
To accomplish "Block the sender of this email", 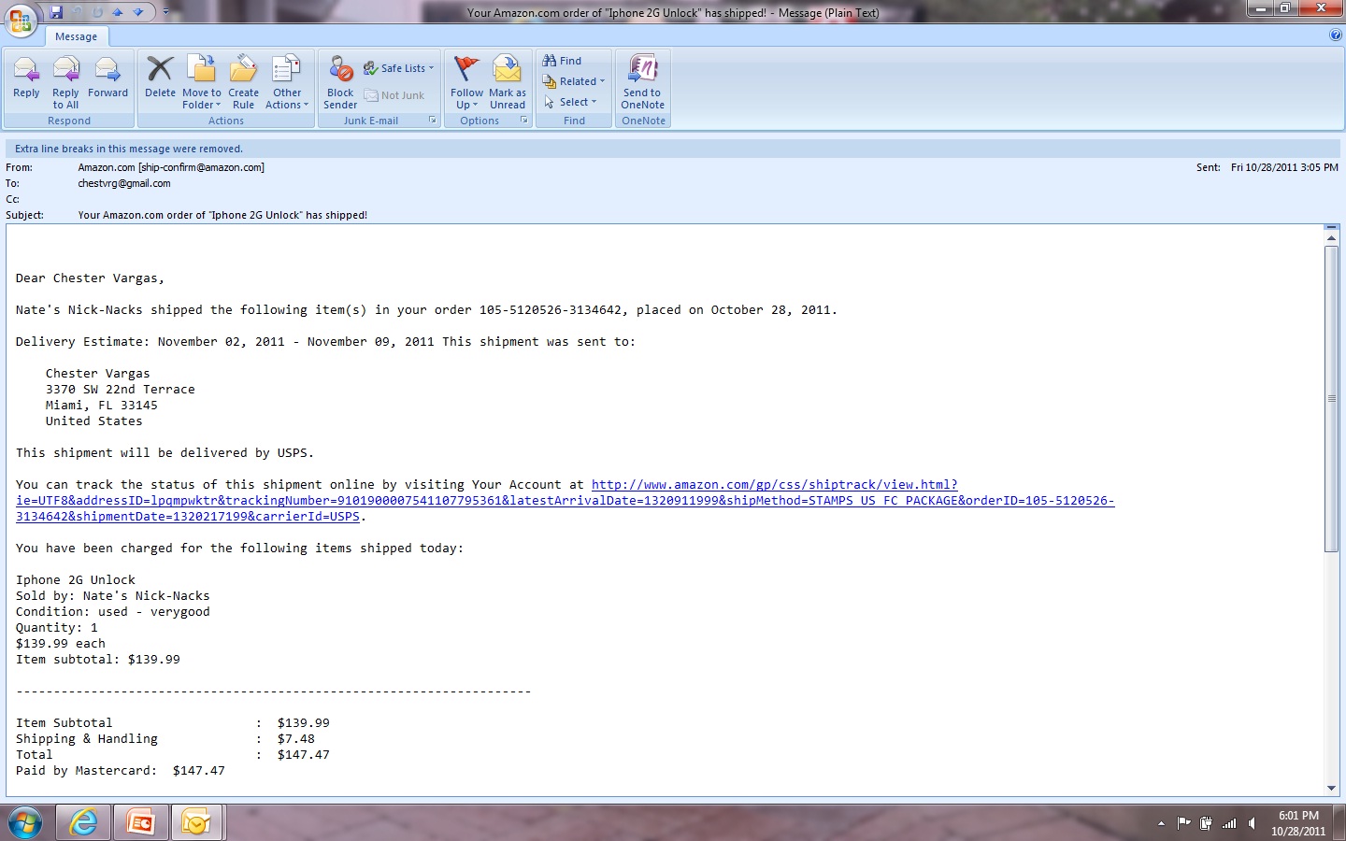I will 340,82.
